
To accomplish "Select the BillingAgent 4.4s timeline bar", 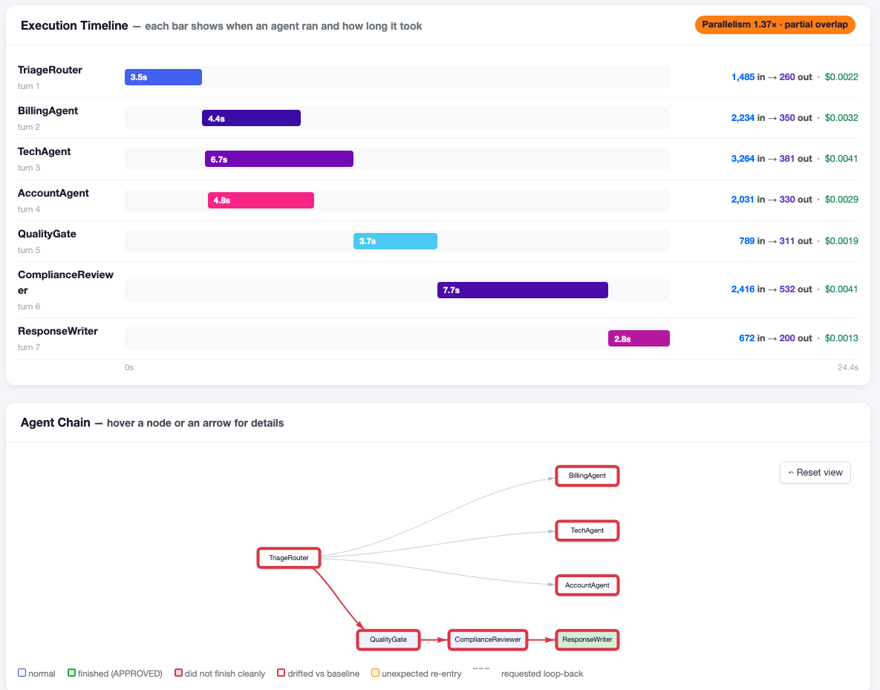I will tap(252, 118).
